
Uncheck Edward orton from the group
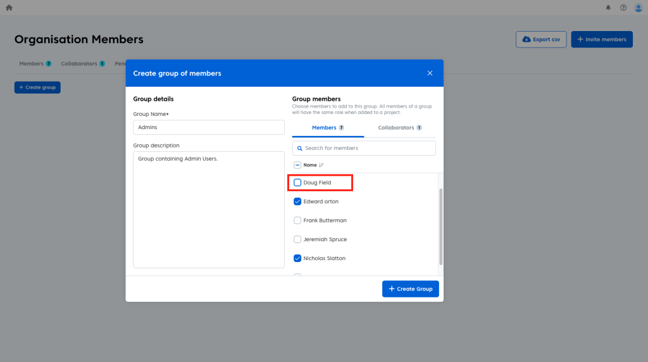click(x=297, y=202)
